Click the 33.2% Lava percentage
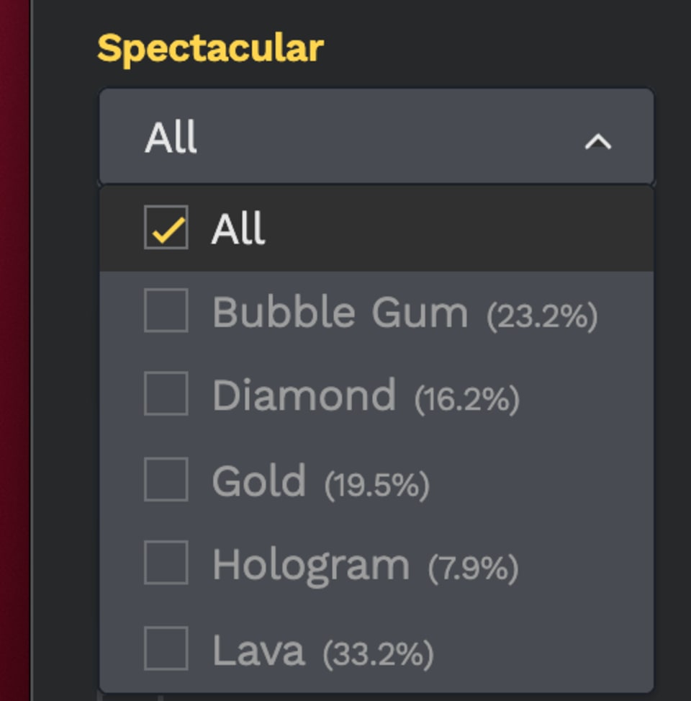 [x=378, y=653]
